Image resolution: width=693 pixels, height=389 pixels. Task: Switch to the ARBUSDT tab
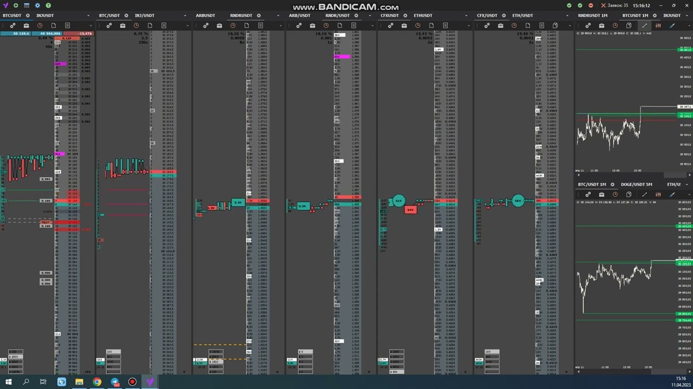click(205, 16)
